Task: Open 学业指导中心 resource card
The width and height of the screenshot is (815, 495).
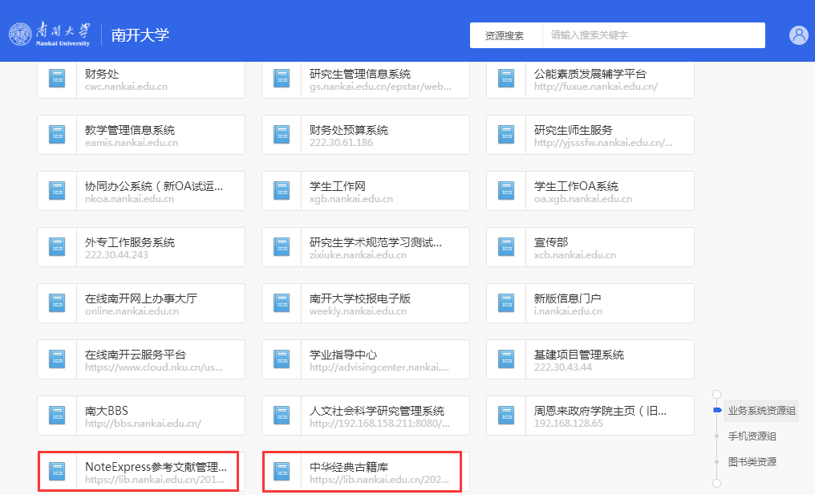Action: [x=365, y=359]
